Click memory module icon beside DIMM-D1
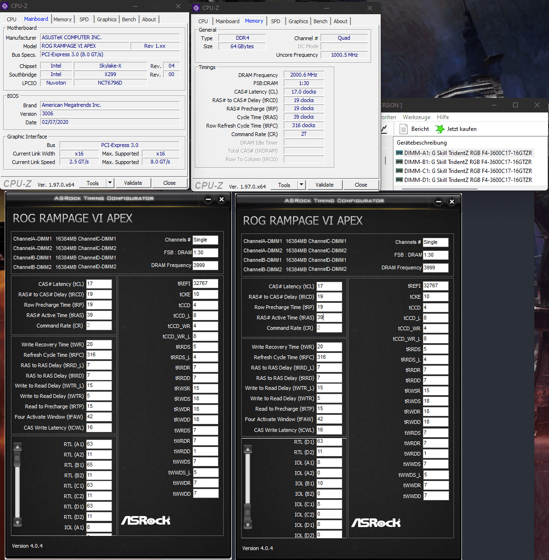This screenshot has height=560, width=549. click(x=399, y=180)
